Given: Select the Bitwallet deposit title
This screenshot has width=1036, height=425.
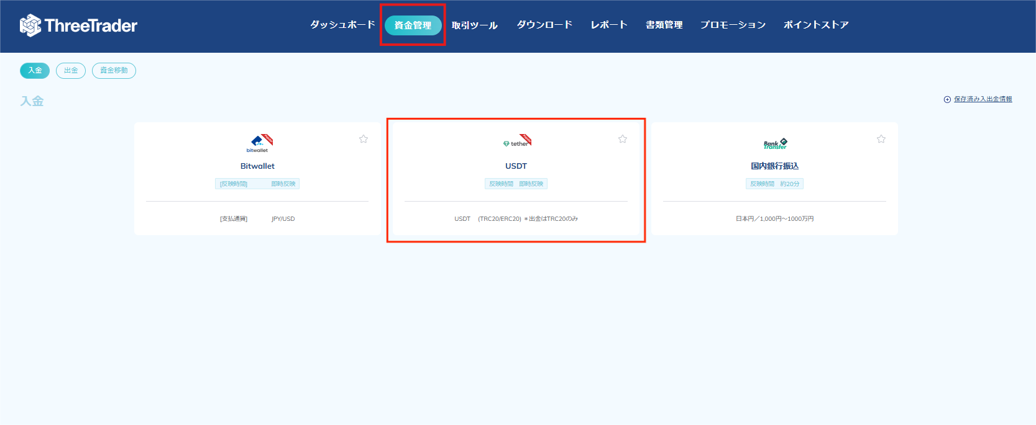Looking at the screenshot, I should coord(257,166).
